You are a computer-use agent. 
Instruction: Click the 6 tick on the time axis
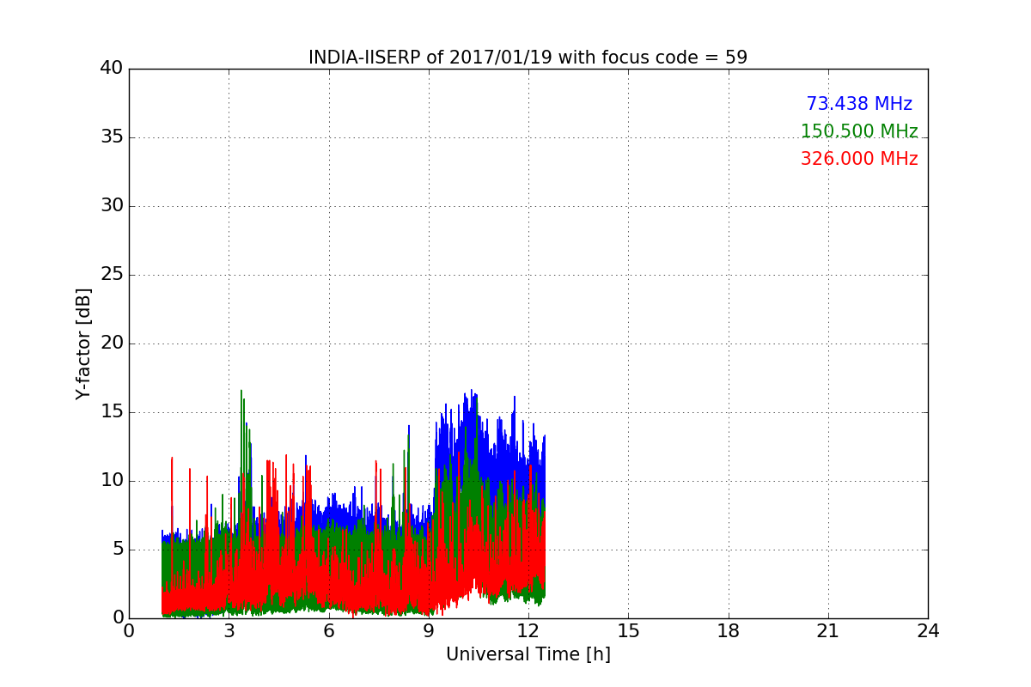(328, 631)
